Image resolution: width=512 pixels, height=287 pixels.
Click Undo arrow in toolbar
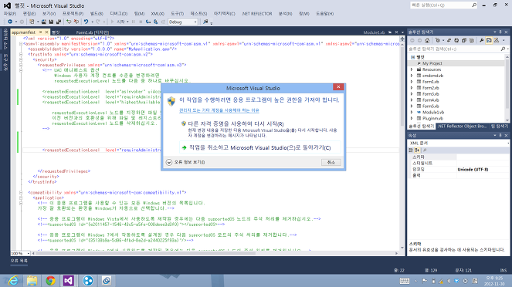[x=86, y=22]
